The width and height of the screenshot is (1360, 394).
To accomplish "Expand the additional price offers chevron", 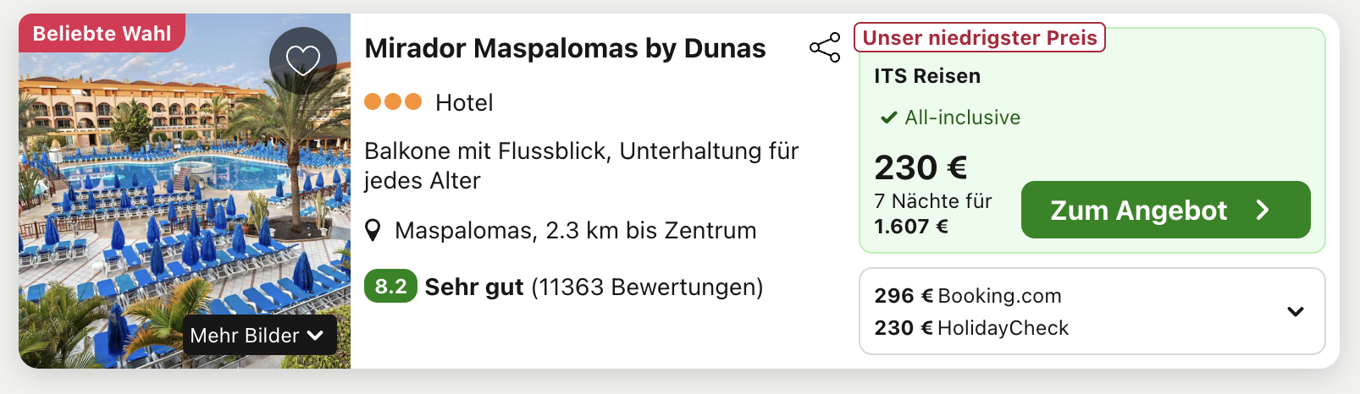I will click(x=1295, y=311).
